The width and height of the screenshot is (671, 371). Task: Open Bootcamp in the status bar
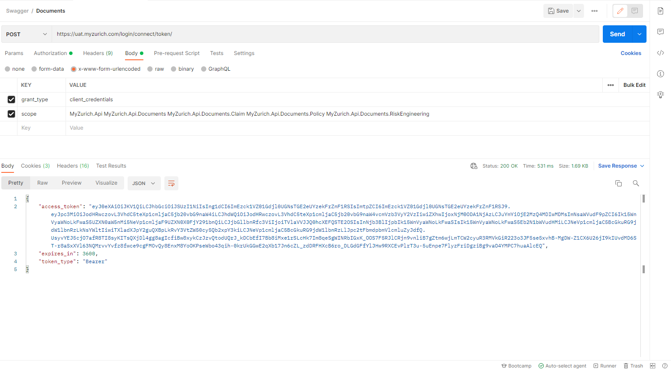(517, 366)
